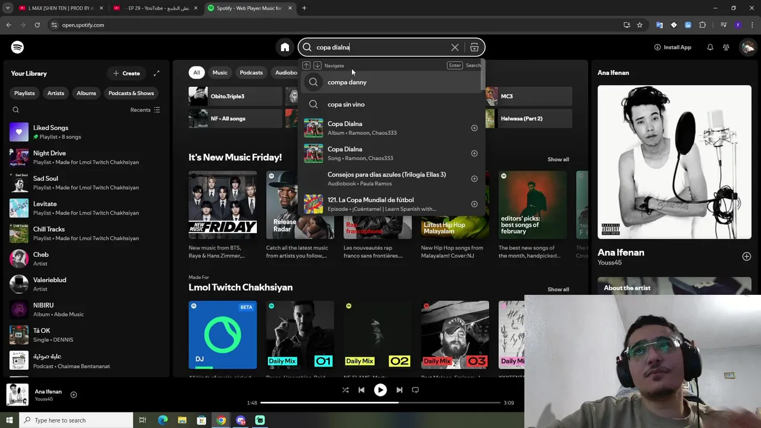Open MC3 shortcut tile
761x428 pixels.
(x=529, y=96)
